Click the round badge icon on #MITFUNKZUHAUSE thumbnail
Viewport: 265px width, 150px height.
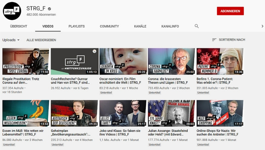(x=94, y=51)
